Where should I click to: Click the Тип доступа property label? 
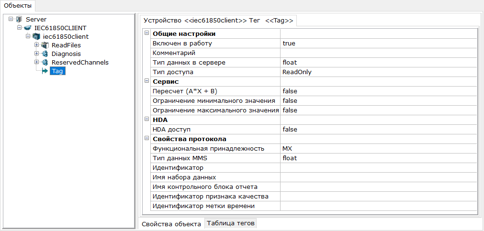pos(173,72)
